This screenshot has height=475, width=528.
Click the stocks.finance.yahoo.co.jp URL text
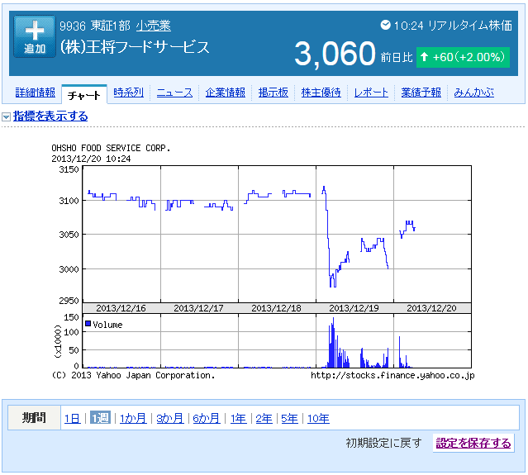(x=392, y=375)
